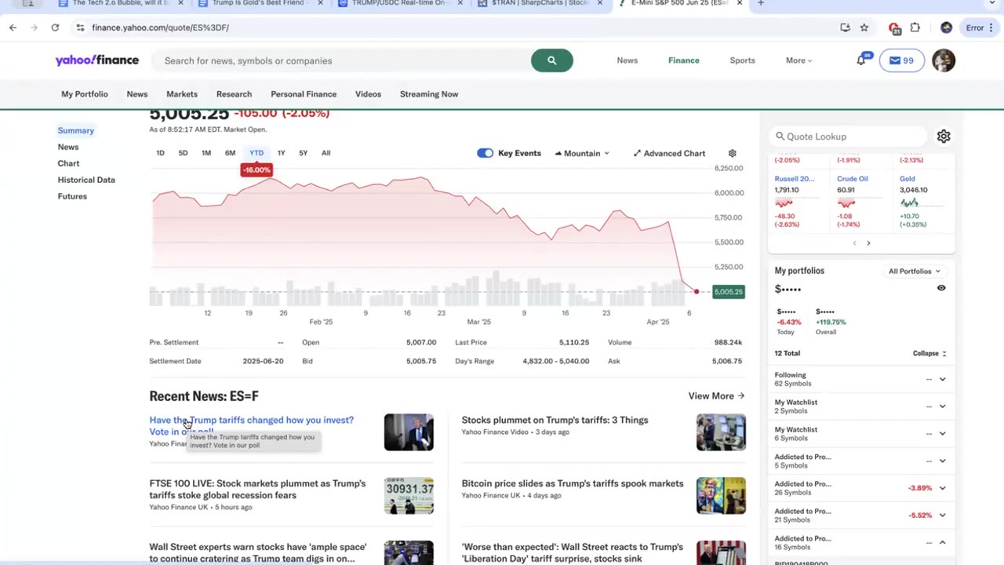Click the Quote Lookup field
Viewport: 1004px width, 565px height.
point(847,137)
